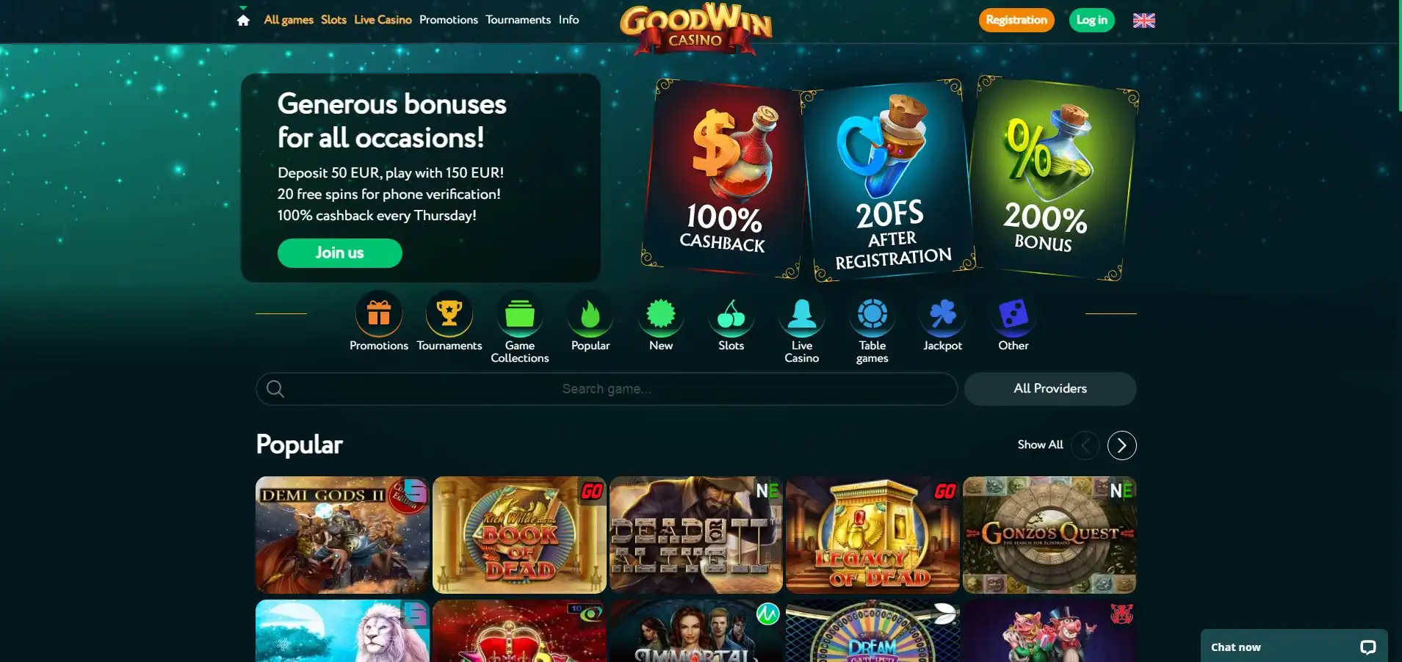Open the Game Collections category icon
The image size is (1402, 662).
(520, 314)
